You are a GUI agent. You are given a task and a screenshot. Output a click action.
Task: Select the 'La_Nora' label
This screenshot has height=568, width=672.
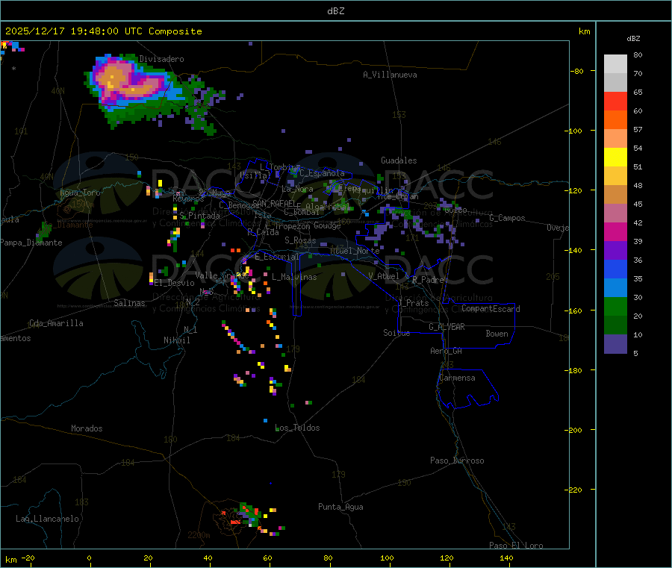[x=297, y=190]
